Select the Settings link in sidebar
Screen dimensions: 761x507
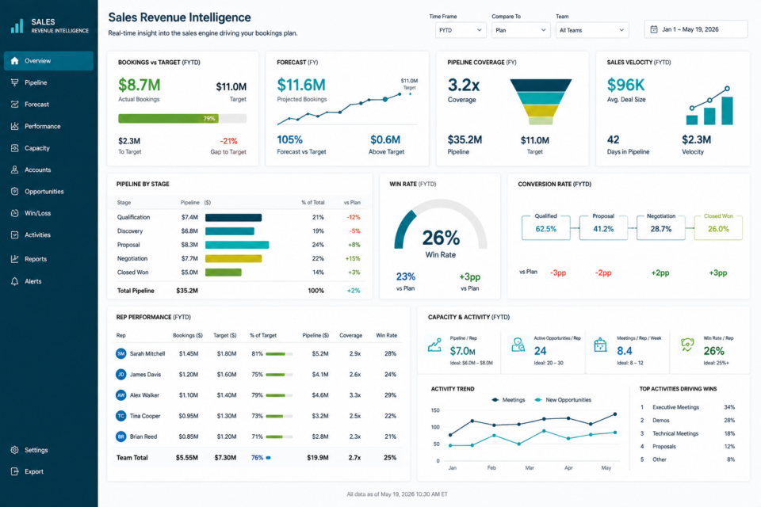coord(36,450)
